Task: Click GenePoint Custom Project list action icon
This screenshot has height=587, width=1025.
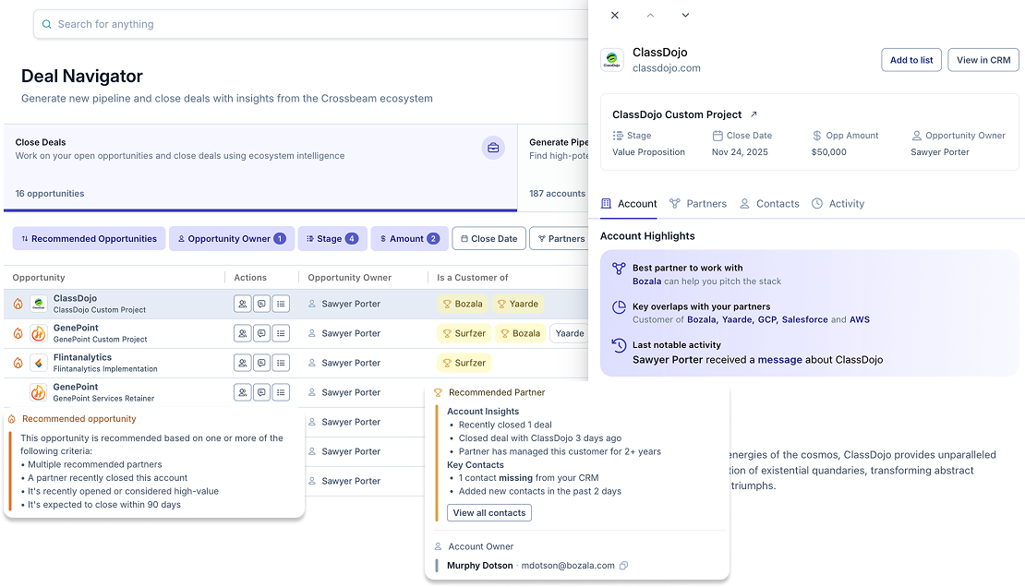Action: click(281, 333)
